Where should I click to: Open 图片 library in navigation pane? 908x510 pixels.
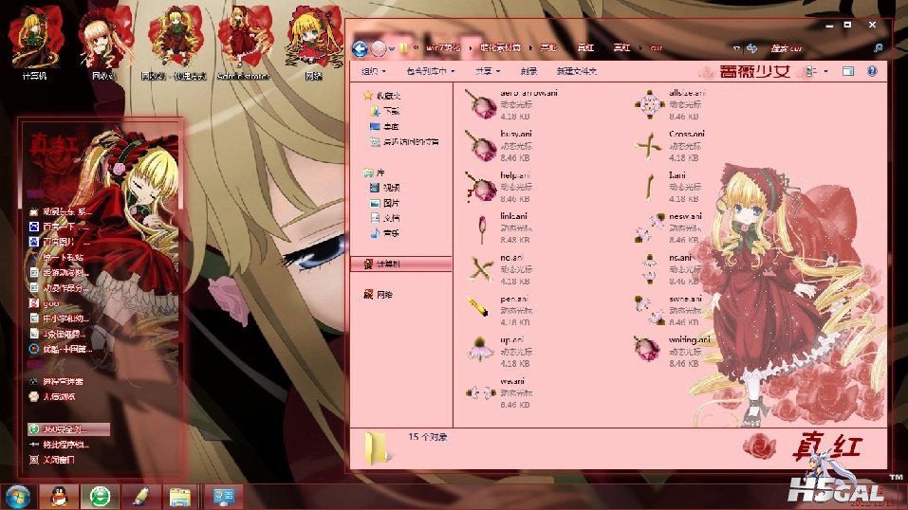click(x=384, y=203)
